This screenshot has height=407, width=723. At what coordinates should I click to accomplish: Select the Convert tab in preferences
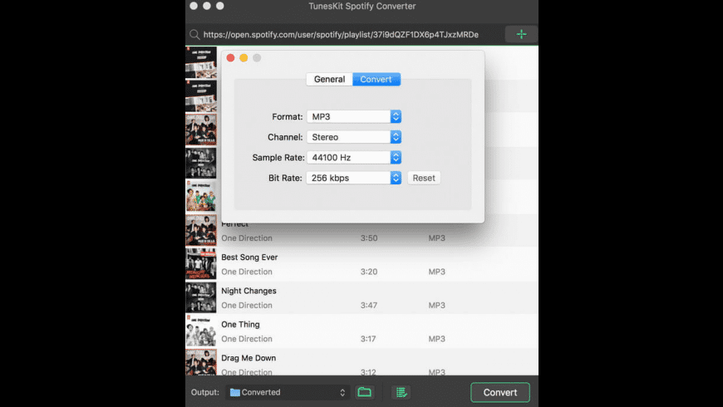(376, 79)
